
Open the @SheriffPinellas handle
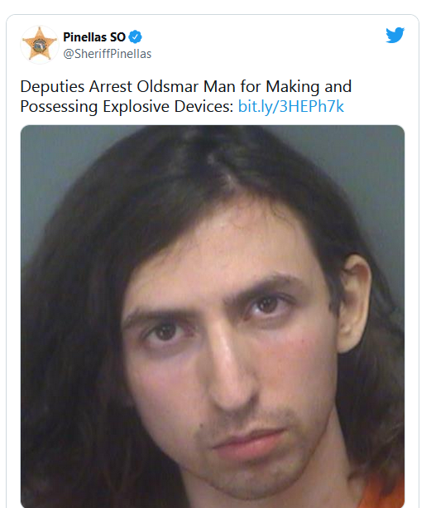[107, 54]
